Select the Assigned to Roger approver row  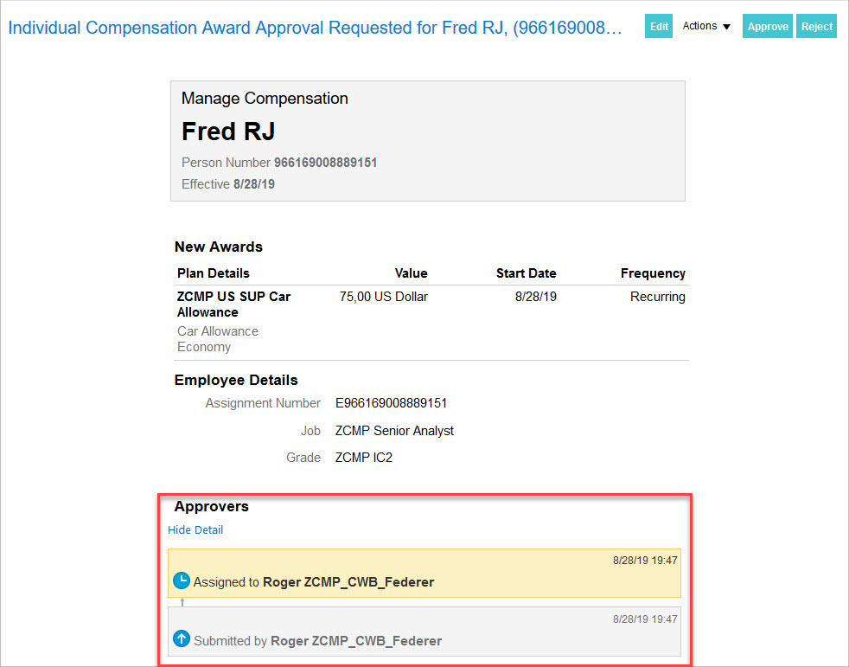click(x=424, y=574)
